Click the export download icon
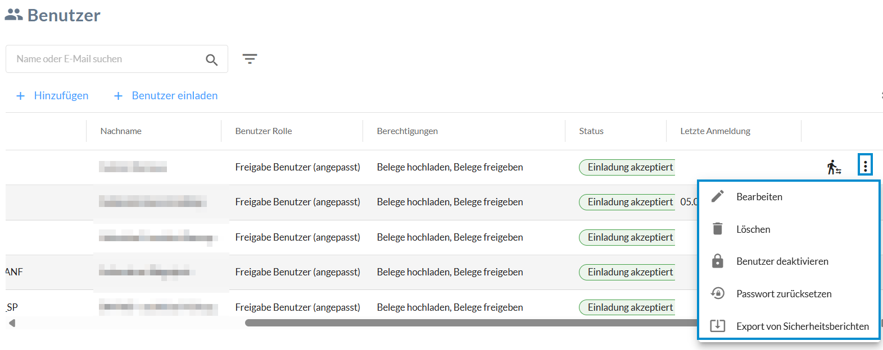This screenshot has width=883, height=350. point(718,326)
